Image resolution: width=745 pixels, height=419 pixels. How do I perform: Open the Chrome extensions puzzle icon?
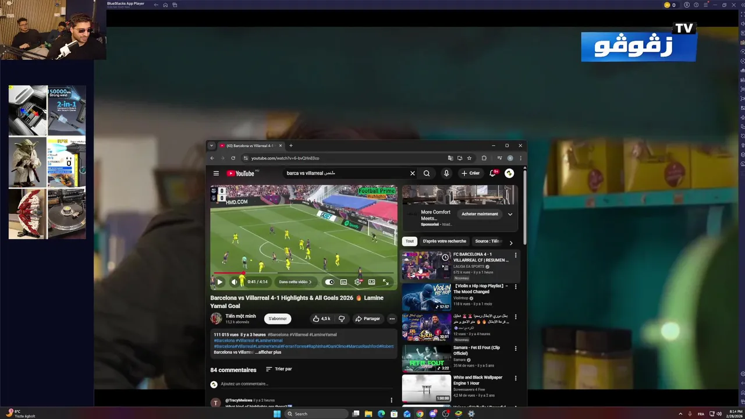(x=484, y=158)
